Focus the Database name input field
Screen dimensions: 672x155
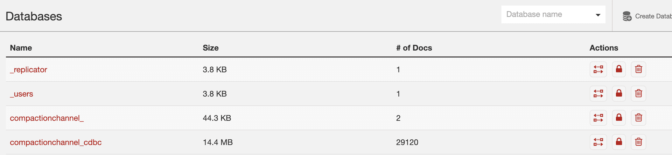point(546,15)
